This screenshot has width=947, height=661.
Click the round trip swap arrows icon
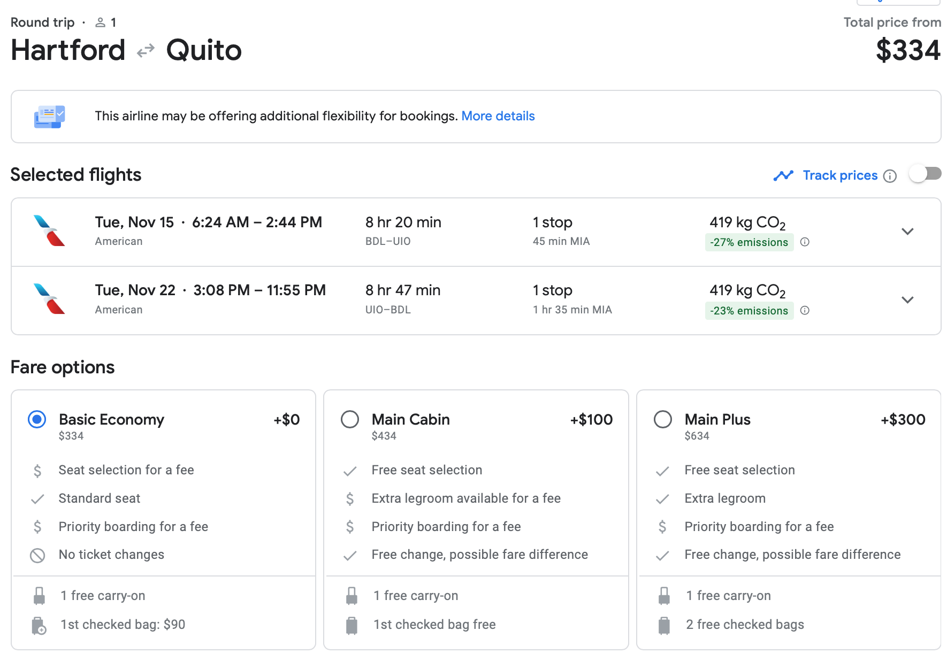pos(146,51)
